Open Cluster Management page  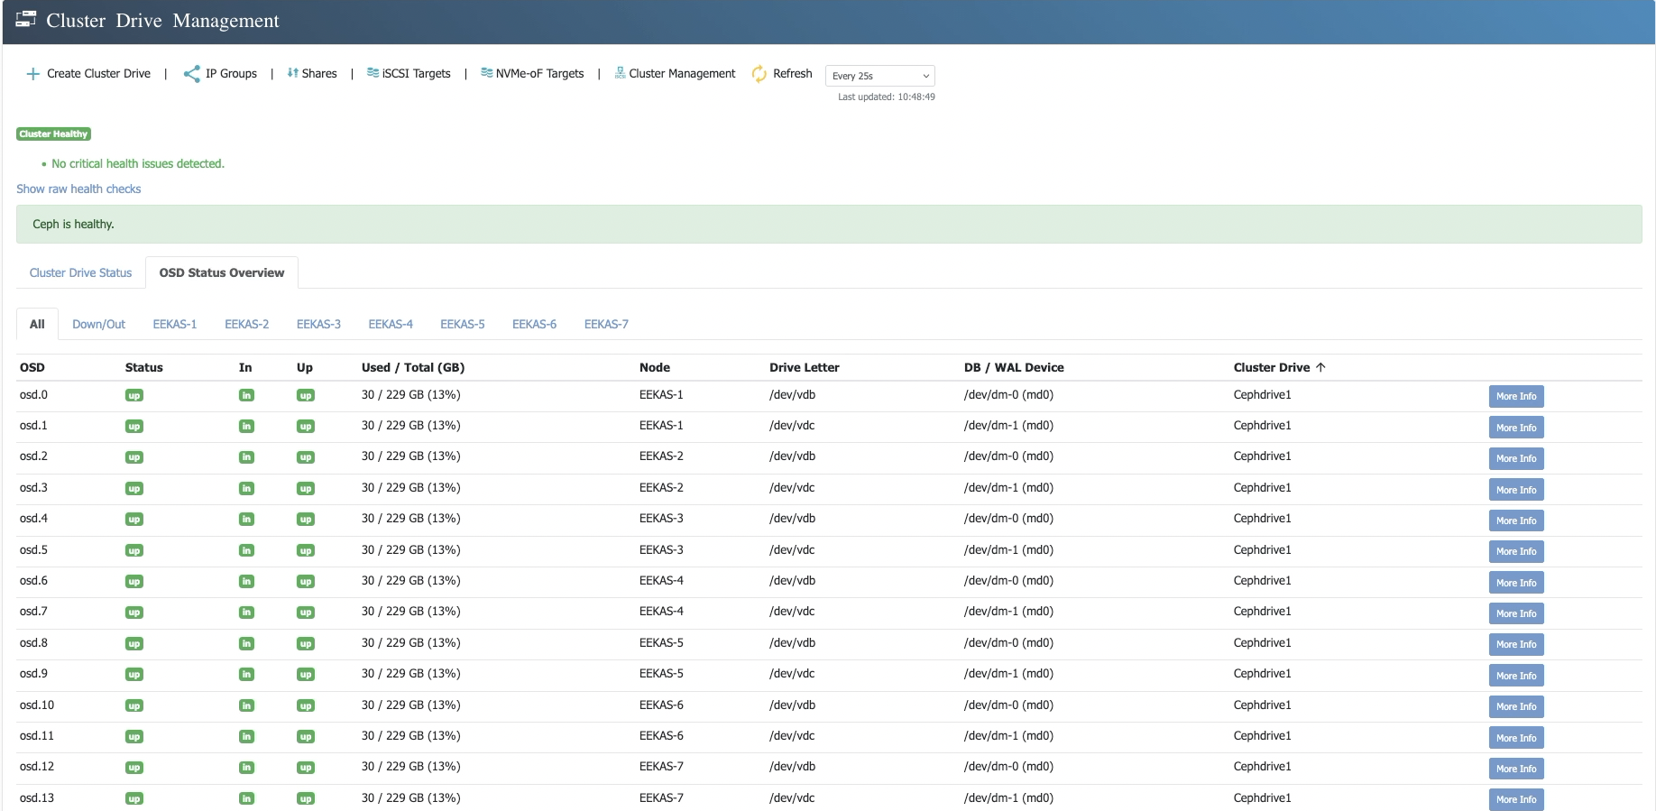tap(682, 73)
